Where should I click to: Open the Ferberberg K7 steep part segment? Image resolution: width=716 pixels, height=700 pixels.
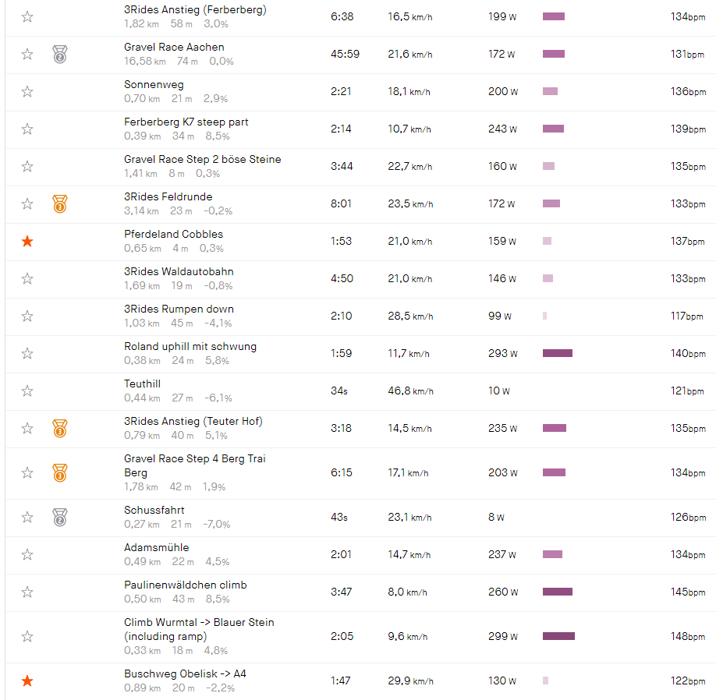pos(186,122)
